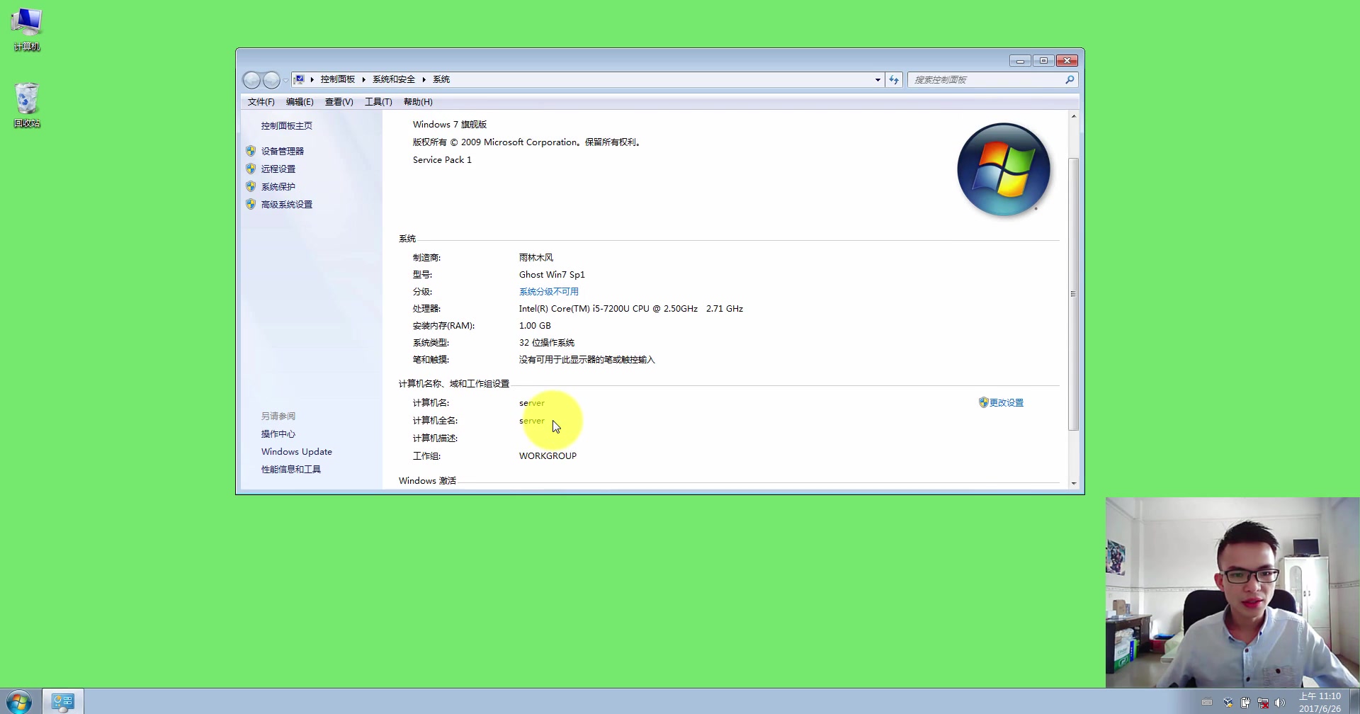Click the breadcrumb 系统和安全
Image resolution: width=1360 pixels, height=714 pixels.
click(x=394, y=79)
